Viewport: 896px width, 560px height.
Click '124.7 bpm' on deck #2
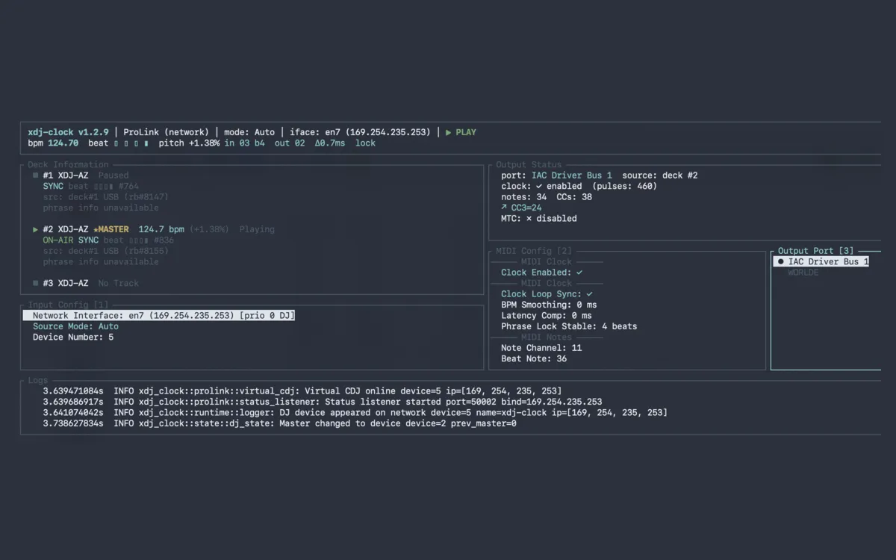[x=161, y=229]
